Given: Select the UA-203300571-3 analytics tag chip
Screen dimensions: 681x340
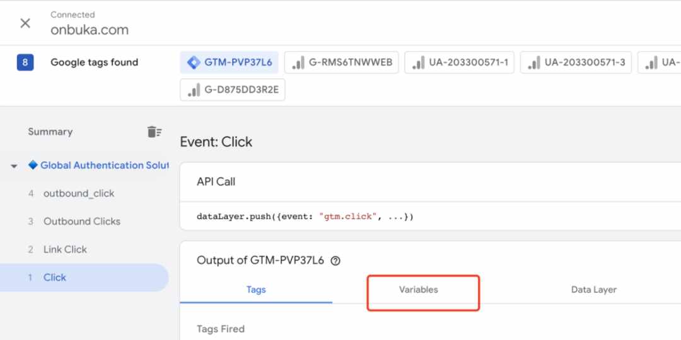Looking at the screenshot, I should coord(576,62).
